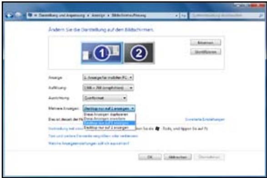Click the 'Bildschirmauflösung' breadcrumb segment
The image size is (267, 178).
(x=129, y=15)
